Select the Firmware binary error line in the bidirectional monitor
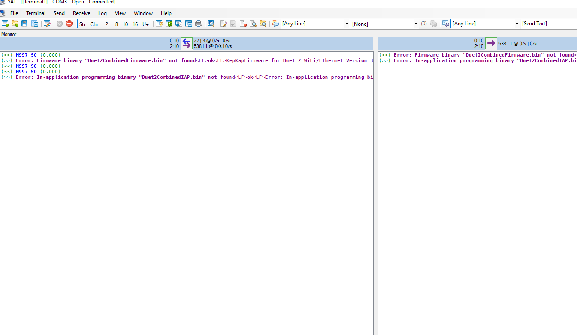The width and height of the screenshot is (577, 335). click(187, 60)
